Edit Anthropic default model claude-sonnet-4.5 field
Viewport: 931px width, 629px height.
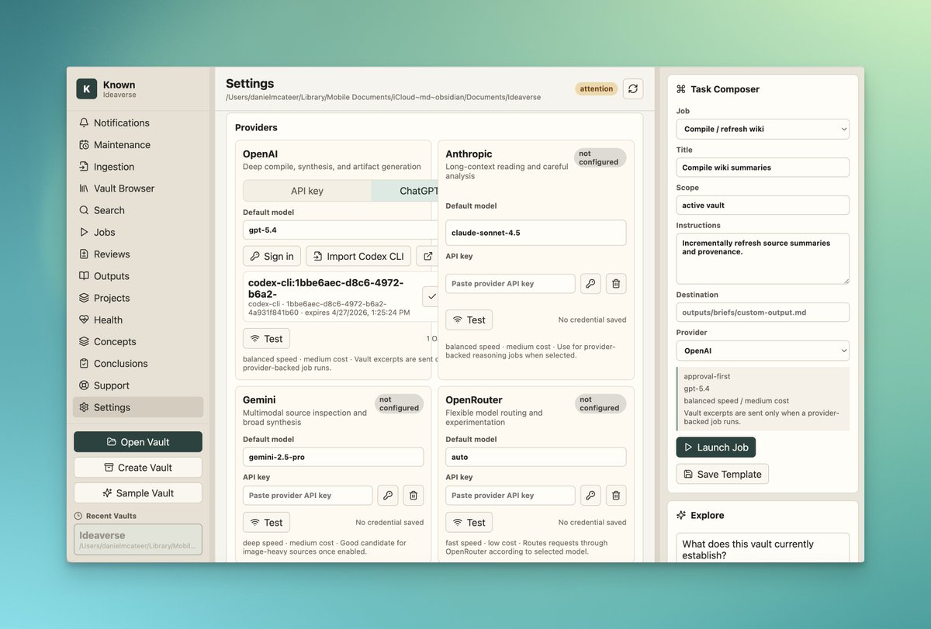[x=535, y=233]
